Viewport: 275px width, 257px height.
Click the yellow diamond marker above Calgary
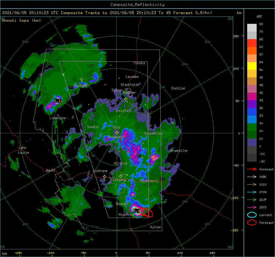[121, 176]
